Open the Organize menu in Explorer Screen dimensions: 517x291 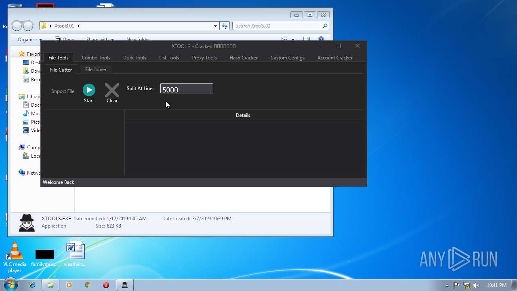[x=29, y=40]
